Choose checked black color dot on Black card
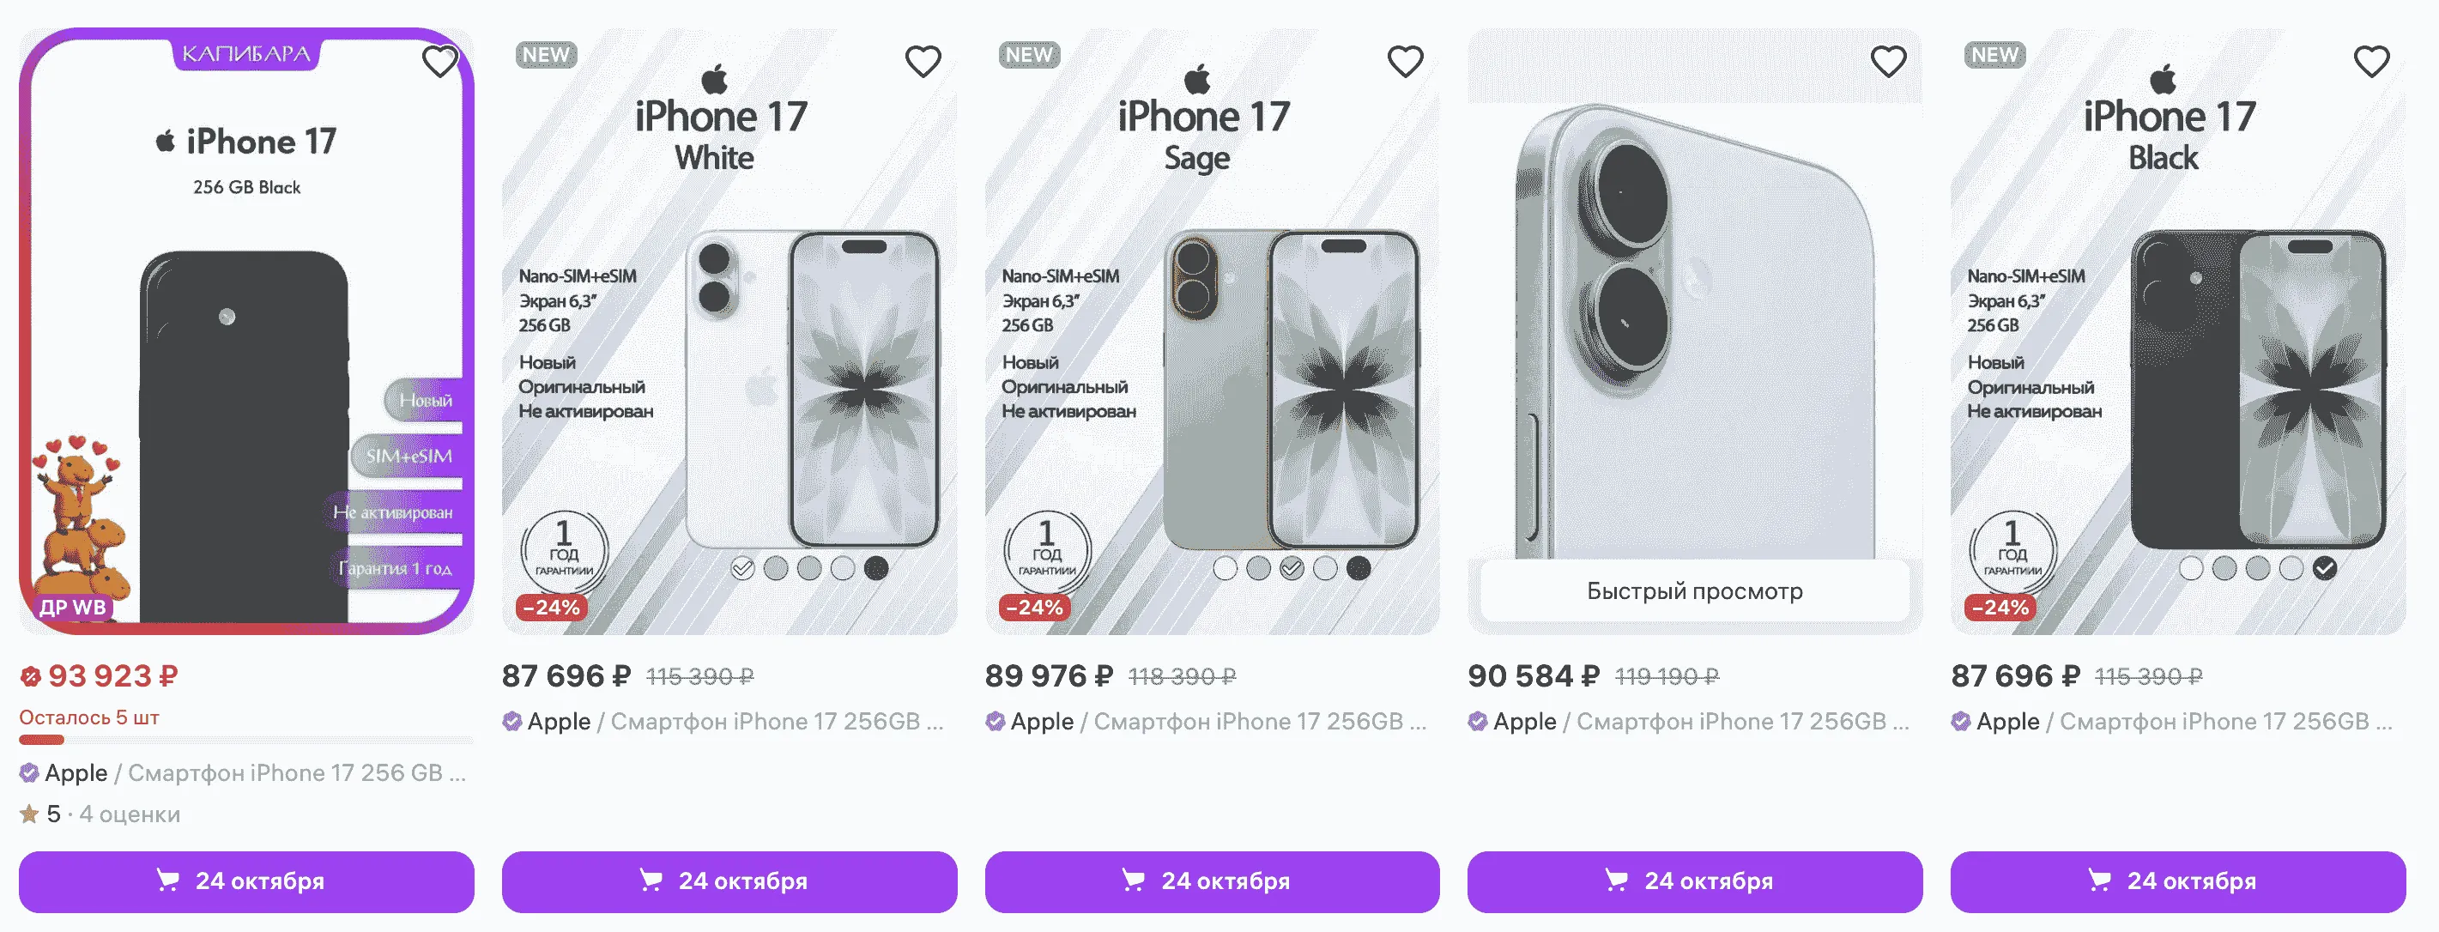Viewport: 2439px width, 932px height. point(2325,568)
